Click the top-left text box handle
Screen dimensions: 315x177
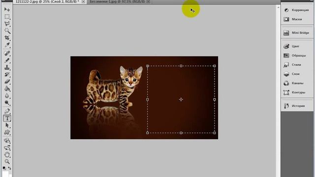tap(148, 66)
